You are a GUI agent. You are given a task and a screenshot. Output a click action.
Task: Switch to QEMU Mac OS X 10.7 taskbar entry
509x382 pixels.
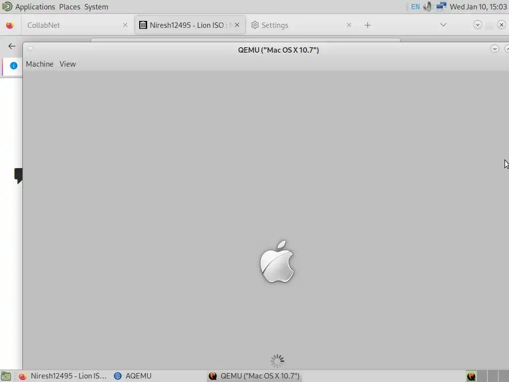point(254,376)
